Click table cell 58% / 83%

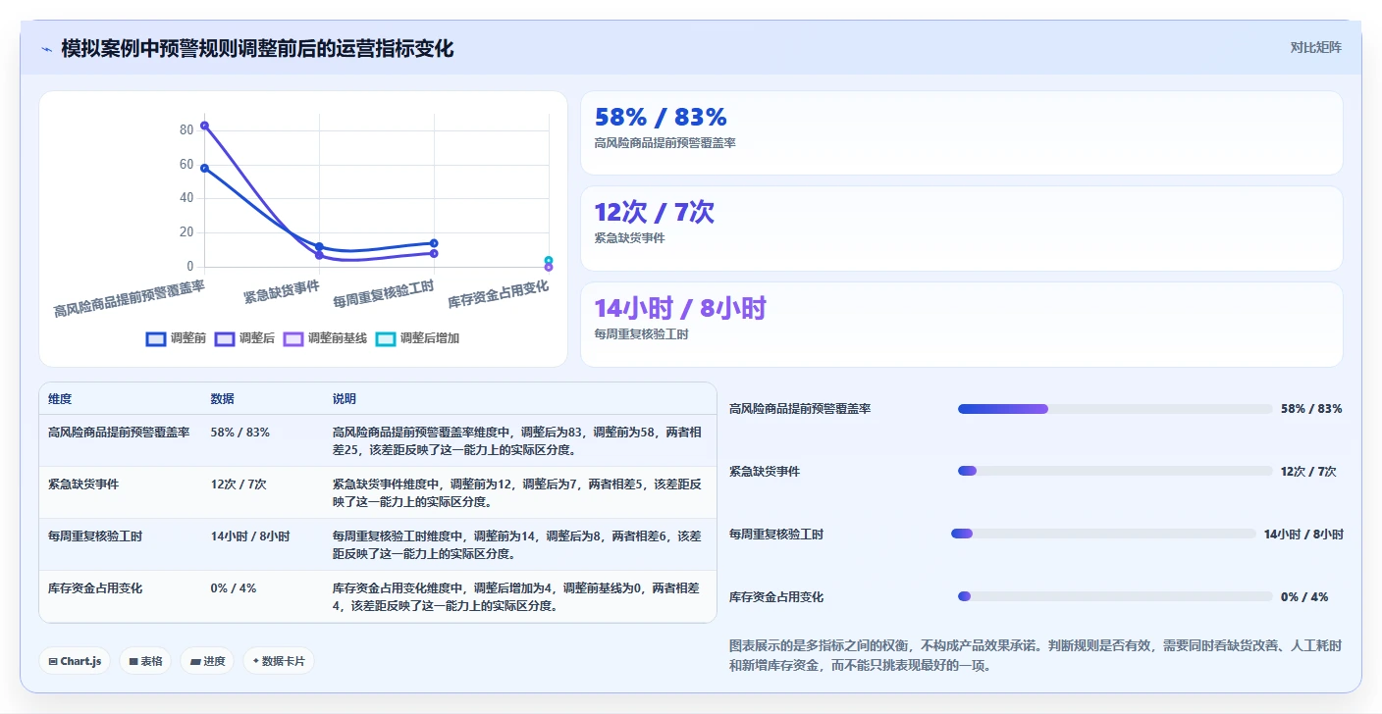click(x=240, y=433)
